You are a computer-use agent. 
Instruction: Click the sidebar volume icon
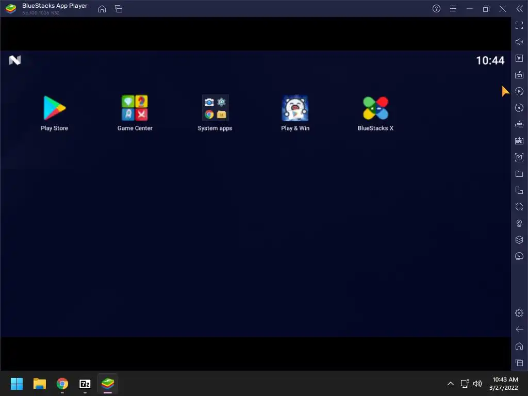coord(519,42)
